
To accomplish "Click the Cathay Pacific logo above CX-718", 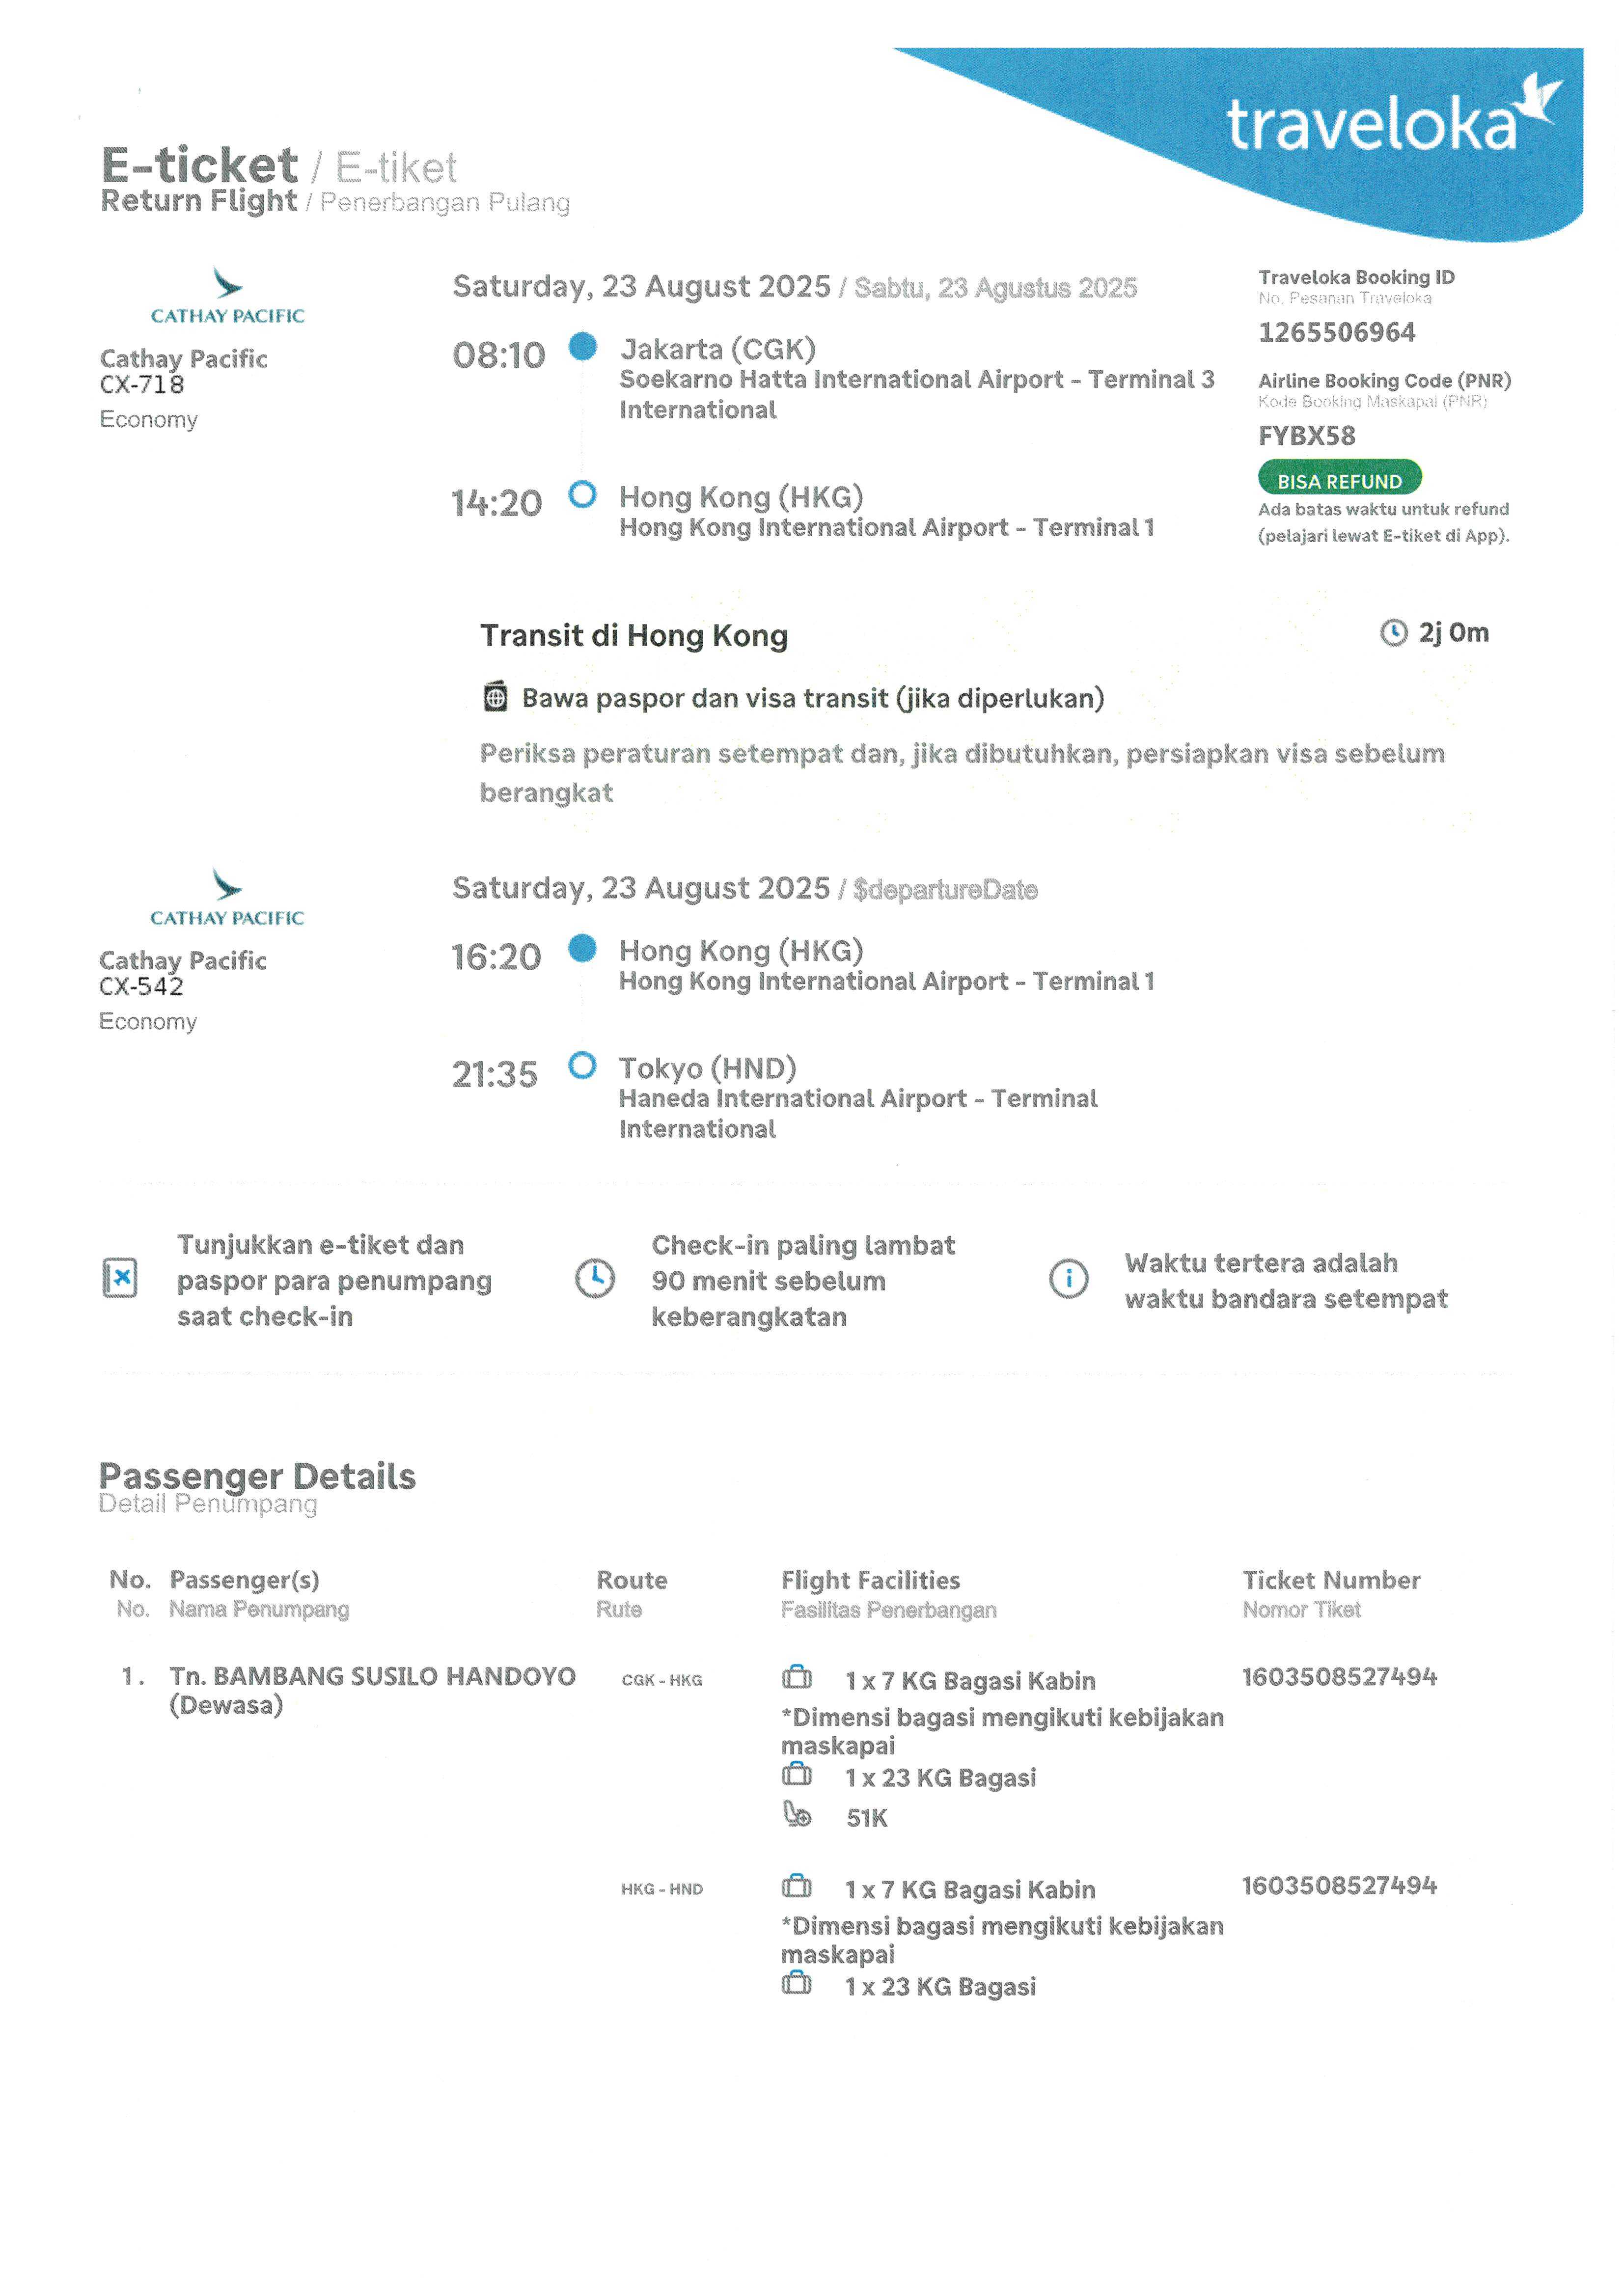I will coord(227,296).
